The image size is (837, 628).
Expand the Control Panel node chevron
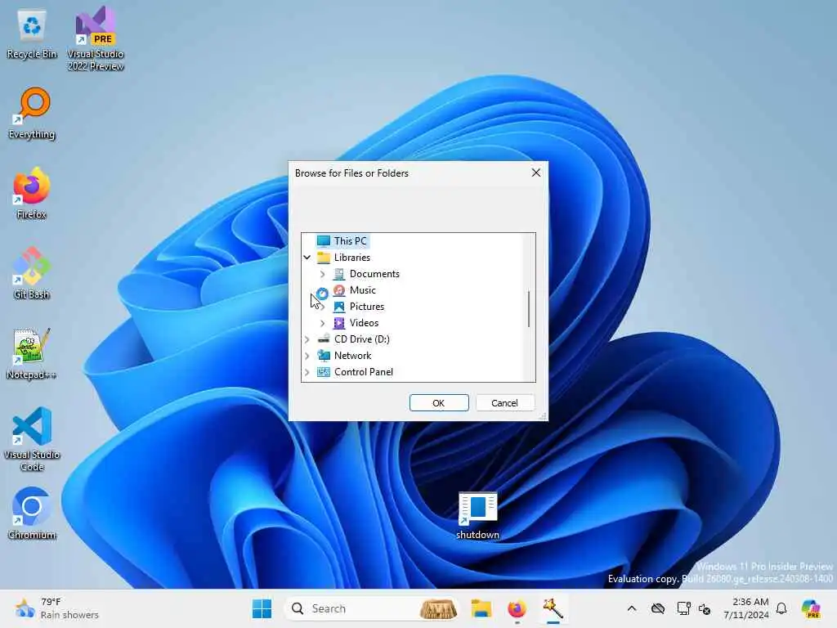pos(307,372)
